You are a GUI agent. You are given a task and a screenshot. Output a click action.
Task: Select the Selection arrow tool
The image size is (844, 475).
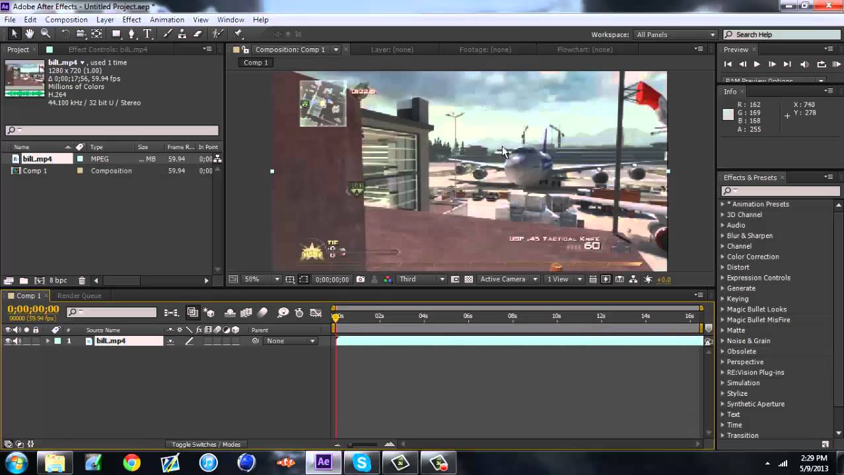[15, 34]
